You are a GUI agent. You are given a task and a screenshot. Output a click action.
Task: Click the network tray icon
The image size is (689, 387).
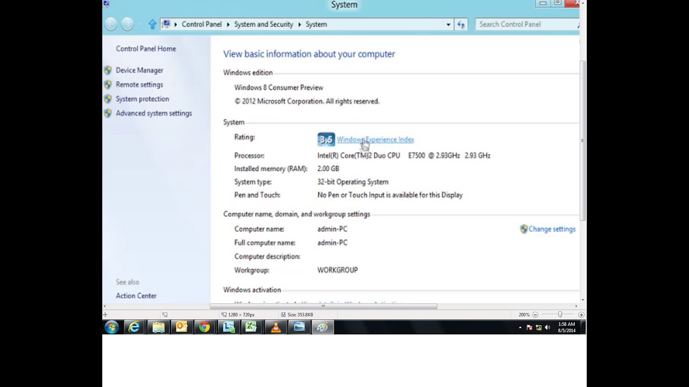(x=539, y=327)
